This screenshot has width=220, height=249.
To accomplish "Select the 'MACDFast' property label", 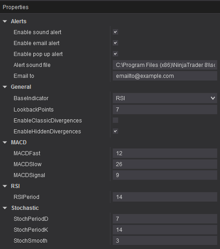I will (27, 153).
